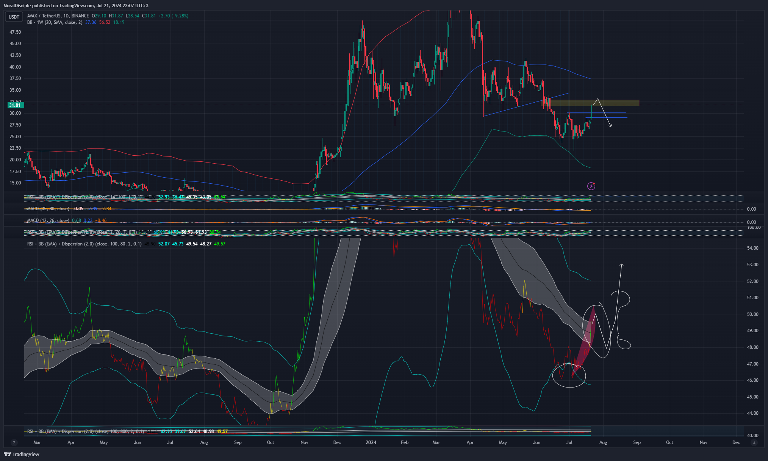Click the 50.00 RSI axis label

(752, 314)
